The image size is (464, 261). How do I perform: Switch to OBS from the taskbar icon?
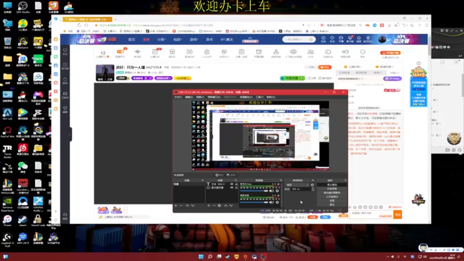click(x=263, y=256)
